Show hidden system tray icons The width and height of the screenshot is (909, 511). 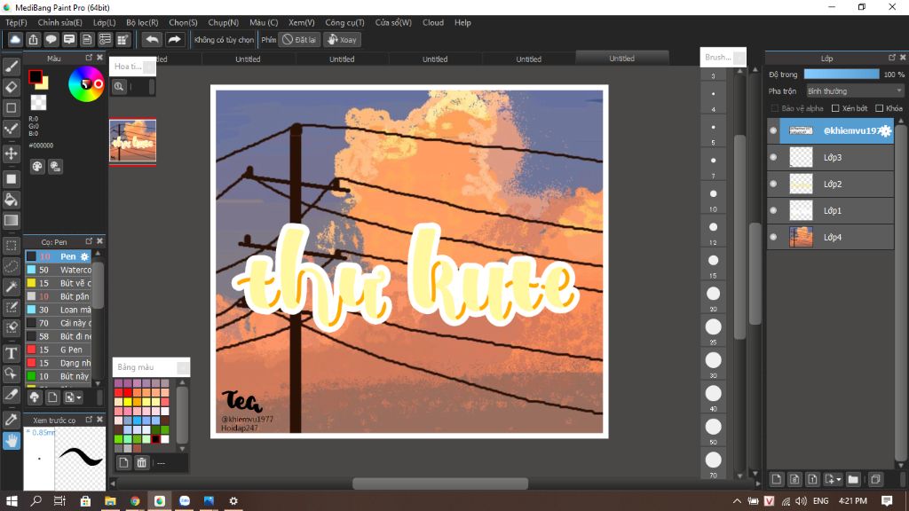pos(737,500)
